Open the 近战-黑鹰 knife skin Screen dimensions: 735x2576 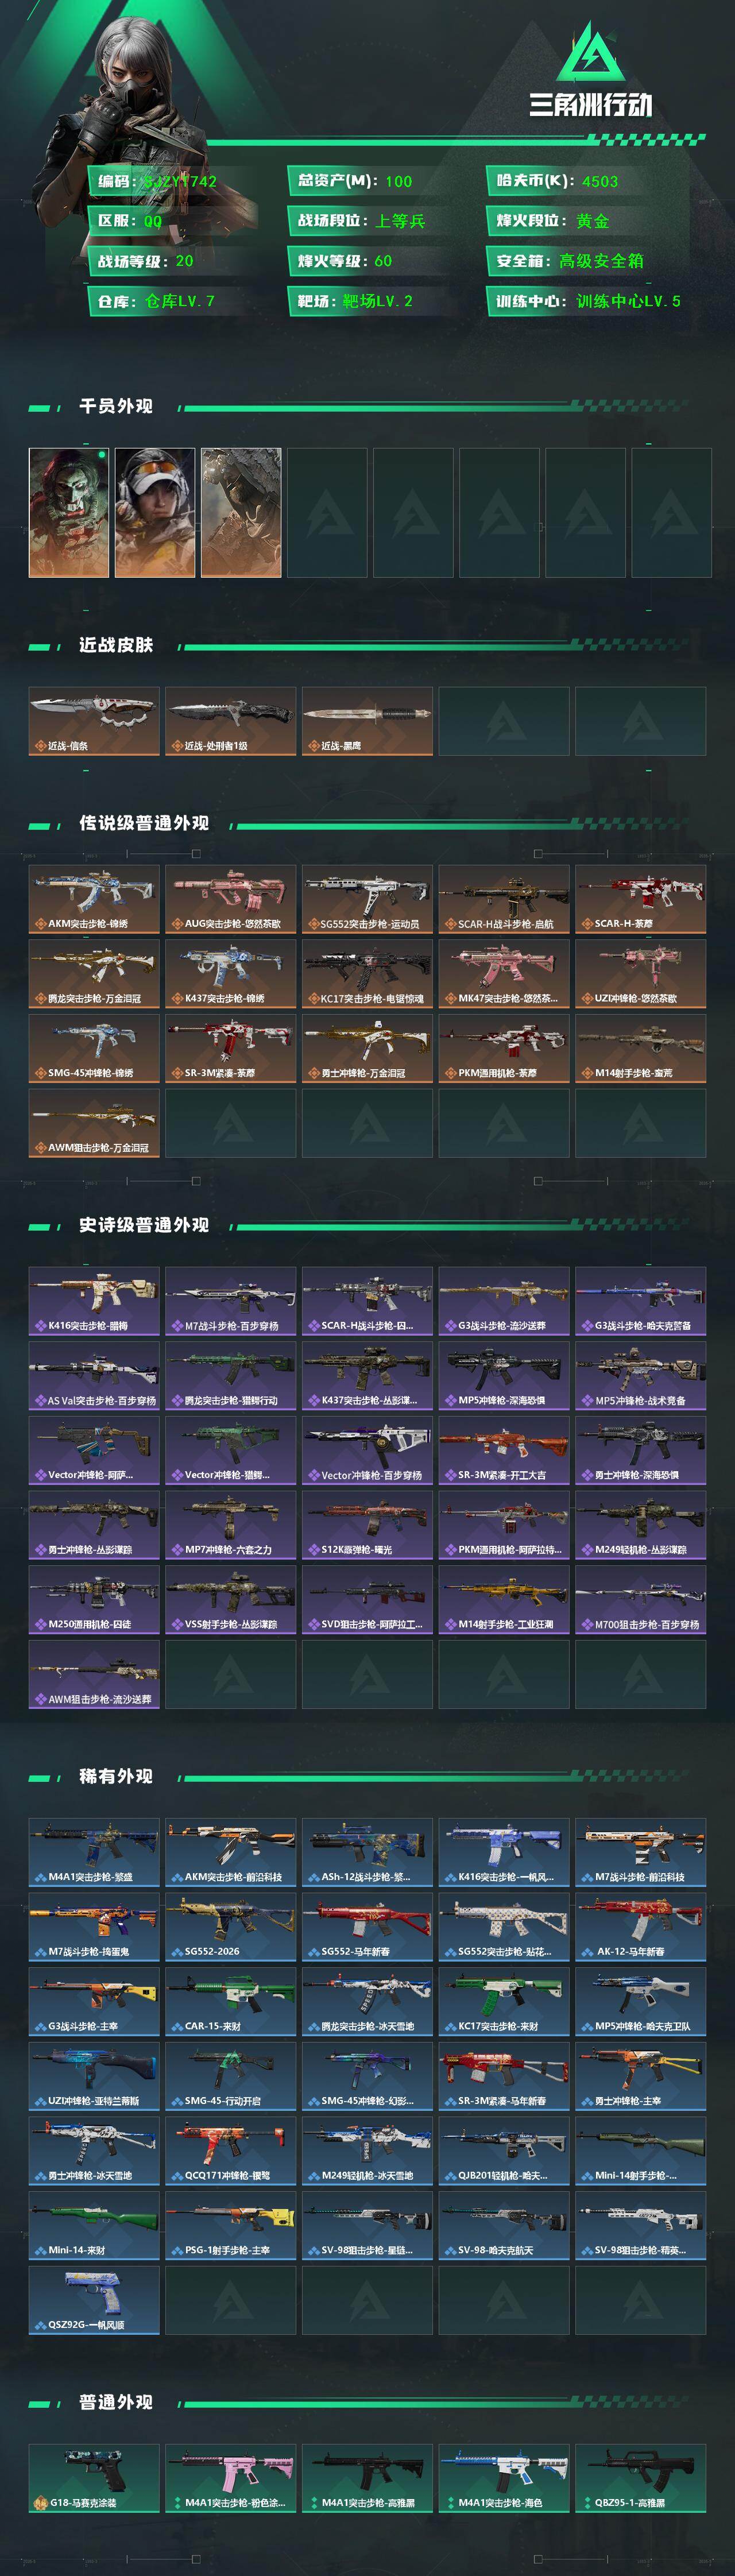coord(367,721)
